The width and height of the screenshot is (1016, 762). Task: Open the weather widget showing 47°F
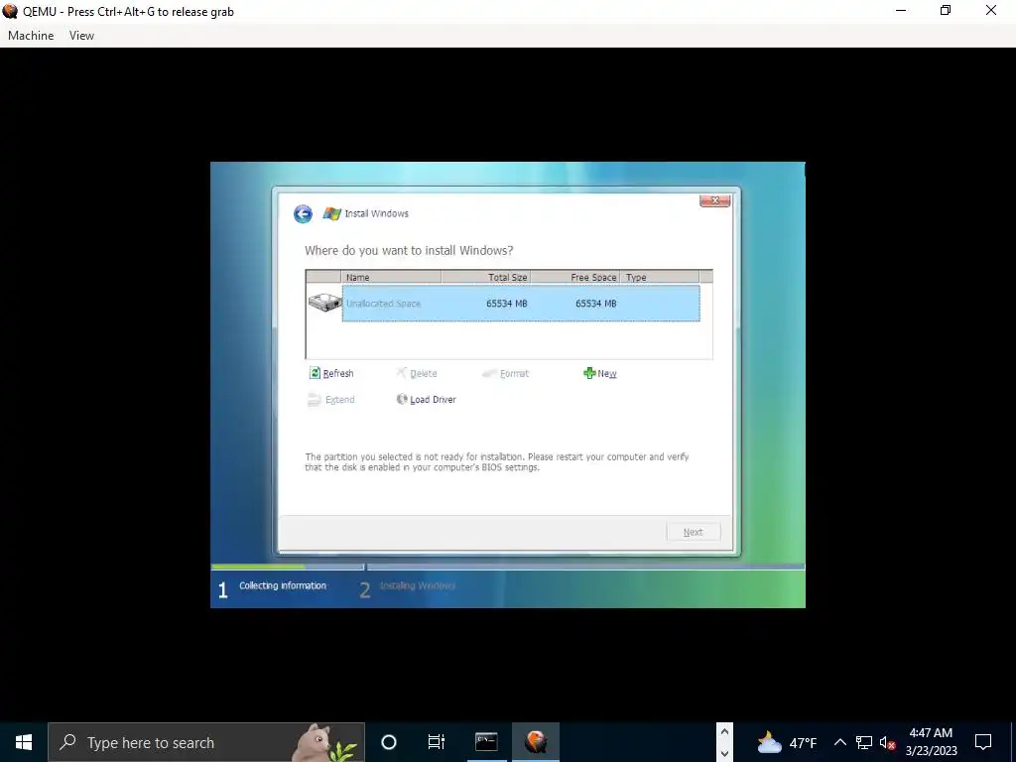[787, 742]
